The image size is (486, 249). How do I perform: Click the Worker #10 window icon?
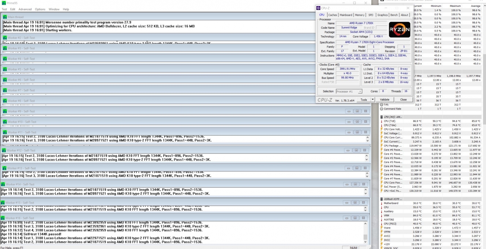(5, 122)
